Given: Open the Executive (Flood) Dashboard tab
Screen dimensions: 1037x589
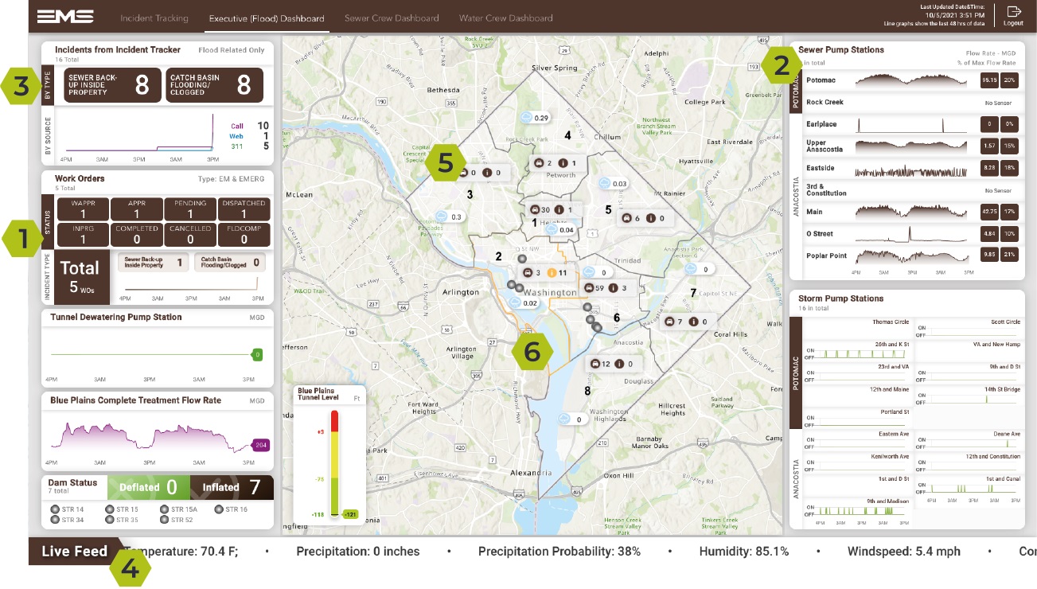Looking at the screenshot, I should [x=267, y=18].
